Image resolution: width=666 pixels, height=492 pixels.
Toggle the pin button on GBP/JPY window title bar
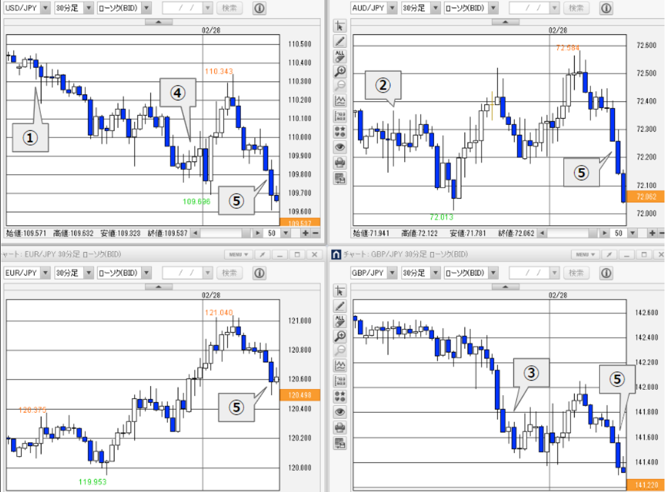click(609, 255)
